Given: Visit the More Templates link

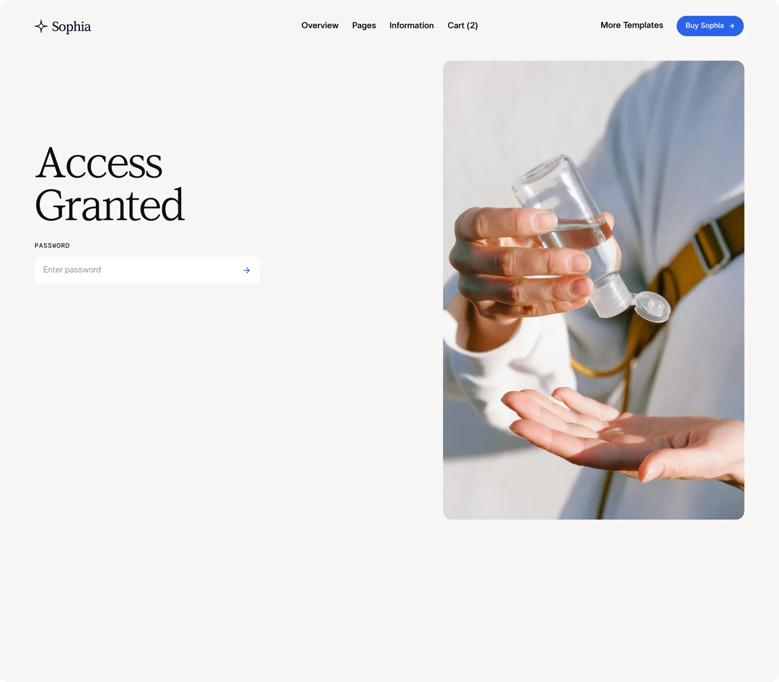Looking at the screenshot, I should 632,25.
